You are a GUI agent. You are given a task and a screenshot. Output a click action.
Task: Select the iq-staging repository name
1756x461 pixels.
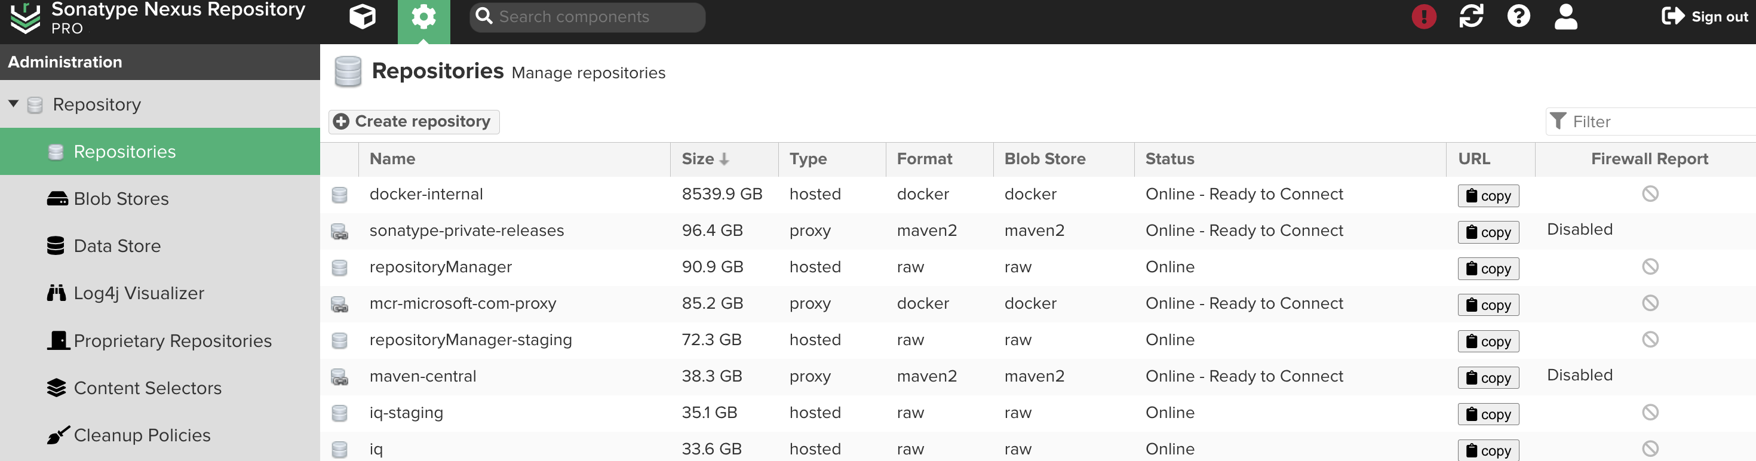click(x=406, y=413)
